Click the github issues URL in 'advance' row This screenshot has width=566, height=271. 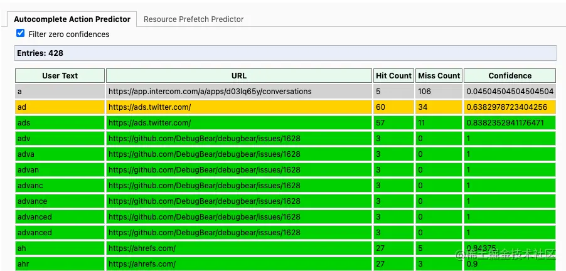pos(239,201)
